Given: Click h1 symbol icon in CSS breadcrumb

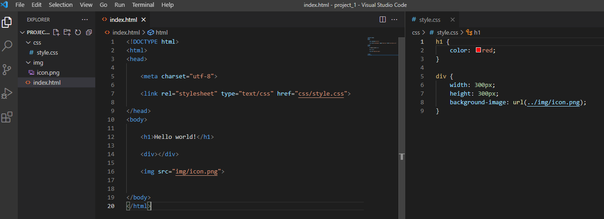Looking at the screenshot, I should [469, 32].
